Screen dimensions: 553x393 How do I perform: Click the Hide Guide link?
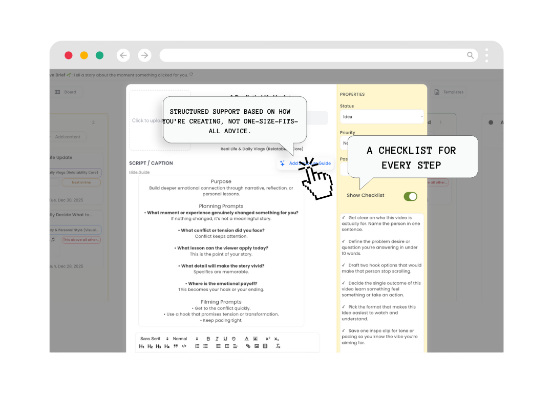pyautogui.click(x=139, y=172)
